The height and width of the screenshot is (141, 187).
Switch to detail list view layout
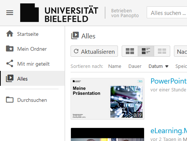tap(146, 51)
